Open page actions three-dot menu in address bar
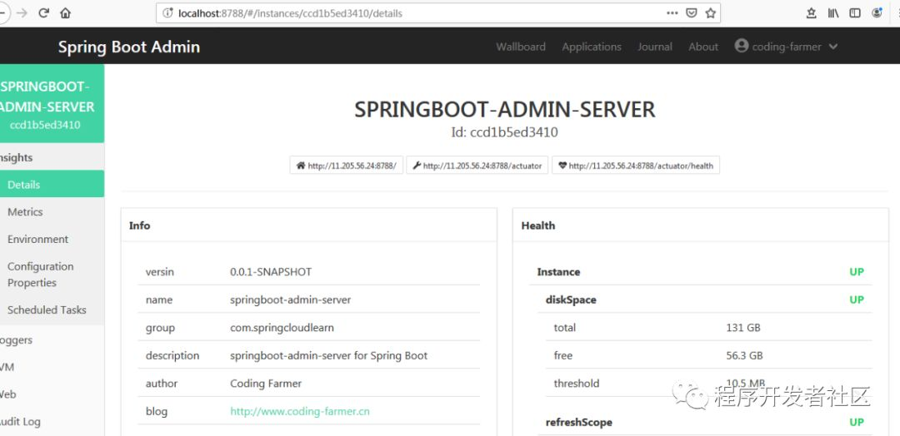This screenshot has height=436, width=900. click(x=672, y=12)
